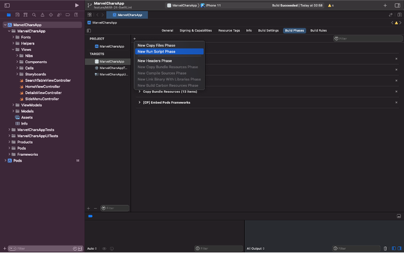The image size is (404, 253).
Task: Click the source control branch icon
Action: (x=90, y=5)
